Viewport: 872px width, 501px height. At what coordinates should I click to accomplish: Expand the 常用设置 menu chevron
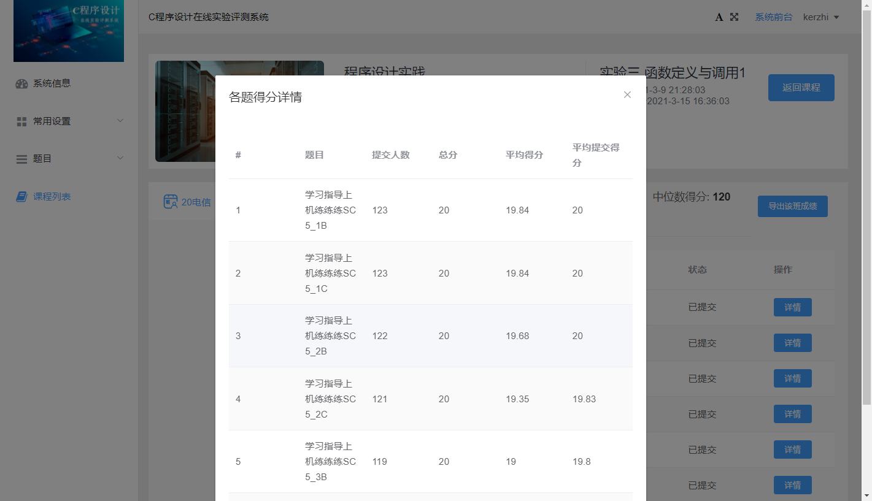(x=120, y=121)
